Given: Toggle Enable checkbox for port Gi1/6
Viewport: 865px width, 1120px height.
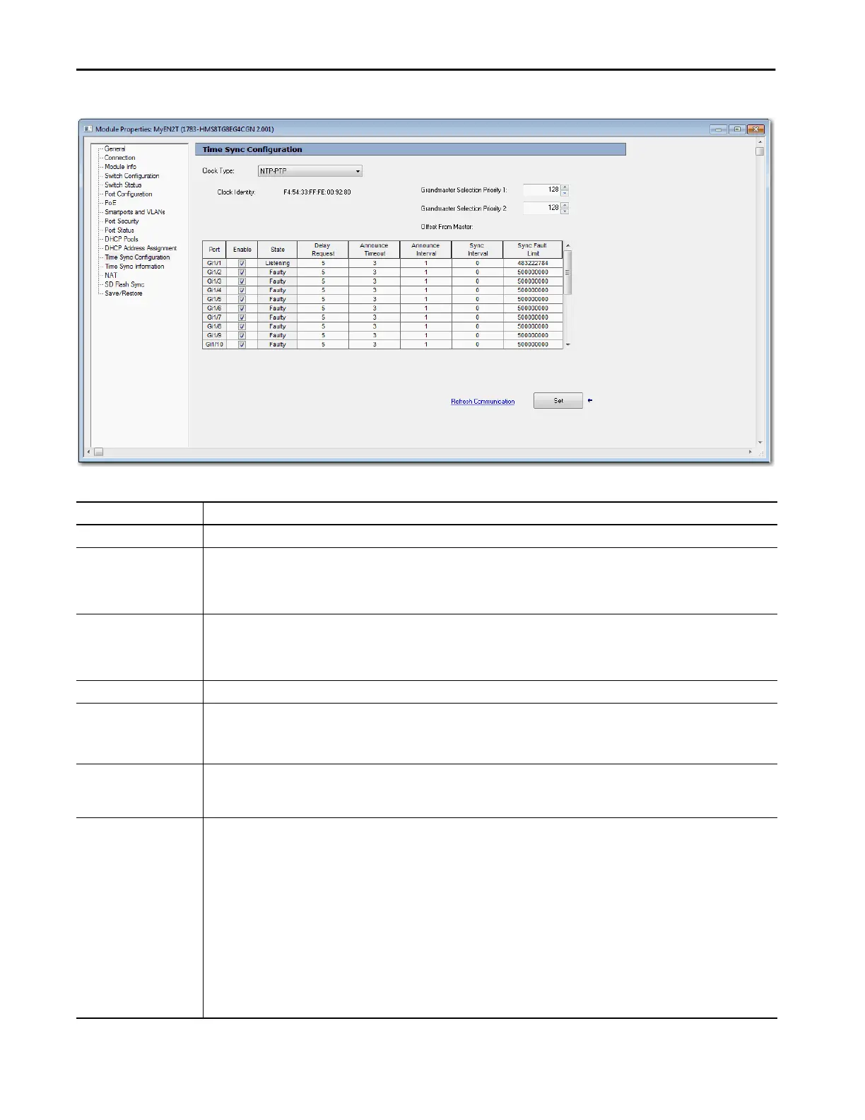Looking at the screenshot, I should pyautogui.click(x=242, y=308).
